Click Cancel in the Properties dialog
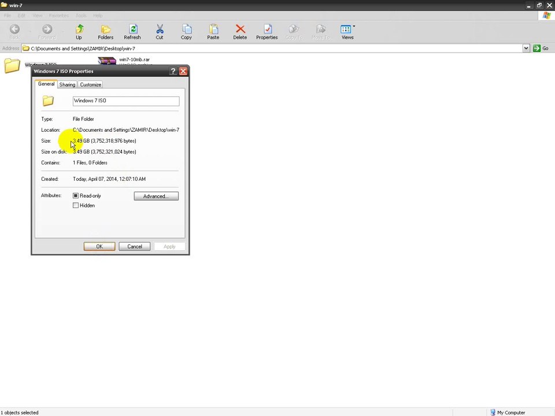 tap(135, 247)
